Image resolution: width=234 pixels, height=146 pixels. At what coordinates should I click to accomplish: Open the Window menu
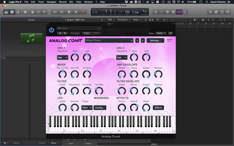(88, 2)
